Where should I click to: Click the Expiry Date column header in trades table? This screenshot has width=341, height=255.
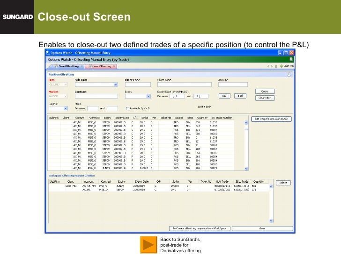(x=122, y=118)
